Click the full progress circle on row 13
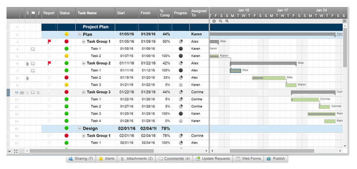The width and height of the screenshot is (357, 169). coord(181,114)
